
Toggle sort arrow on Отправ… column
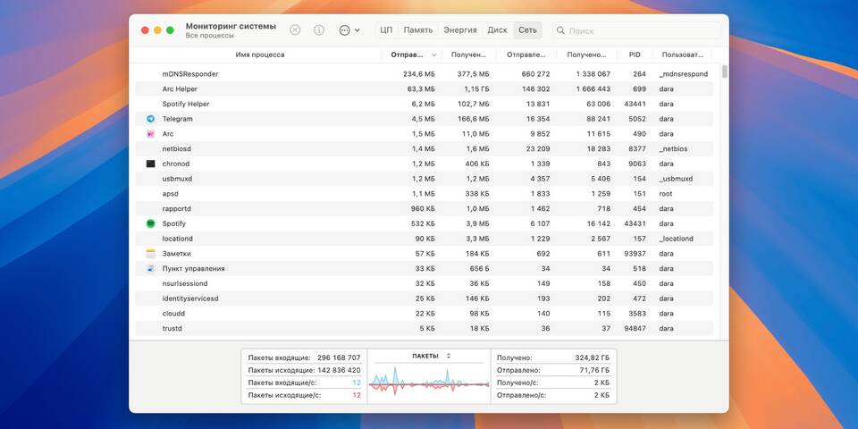434,55
